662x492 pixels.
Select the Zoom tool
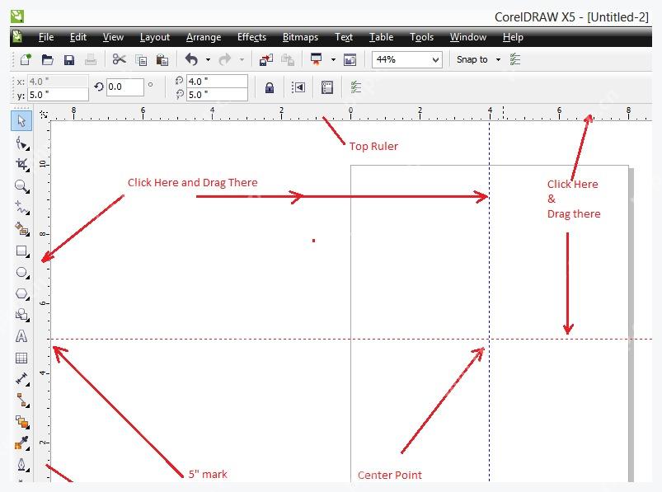coord(21,185)
